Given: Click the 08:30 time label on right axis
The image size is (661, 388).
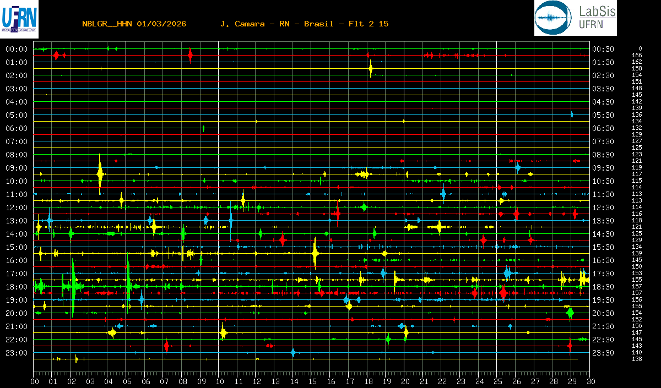Looking at the screenshot, I should (603, 155).
